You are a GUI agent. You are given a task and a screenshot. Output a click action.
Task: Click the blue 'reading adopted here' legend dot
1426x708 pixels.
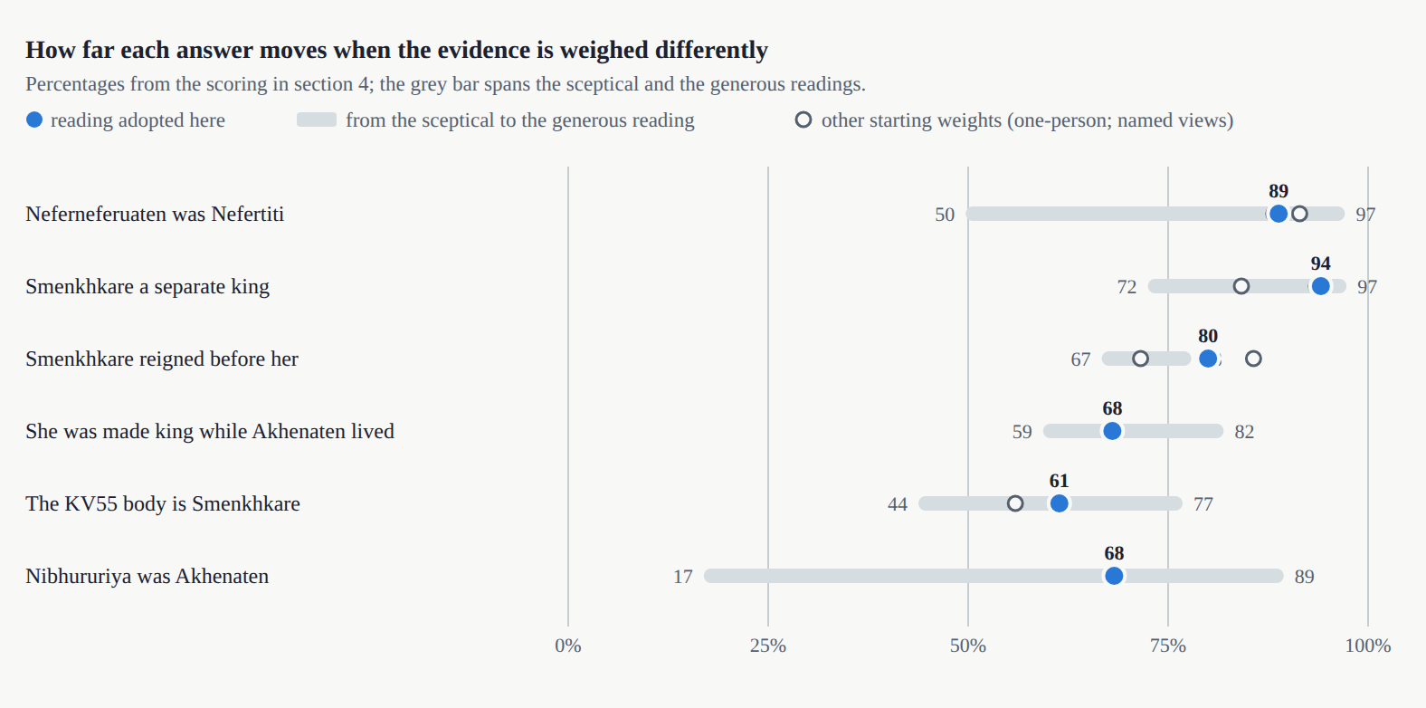(x=34, y=120)
